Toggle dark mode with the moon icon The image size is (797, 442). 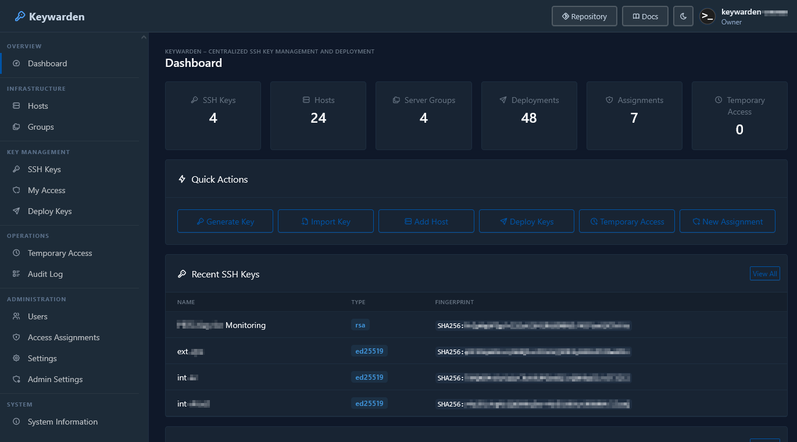tap(683, 16)
